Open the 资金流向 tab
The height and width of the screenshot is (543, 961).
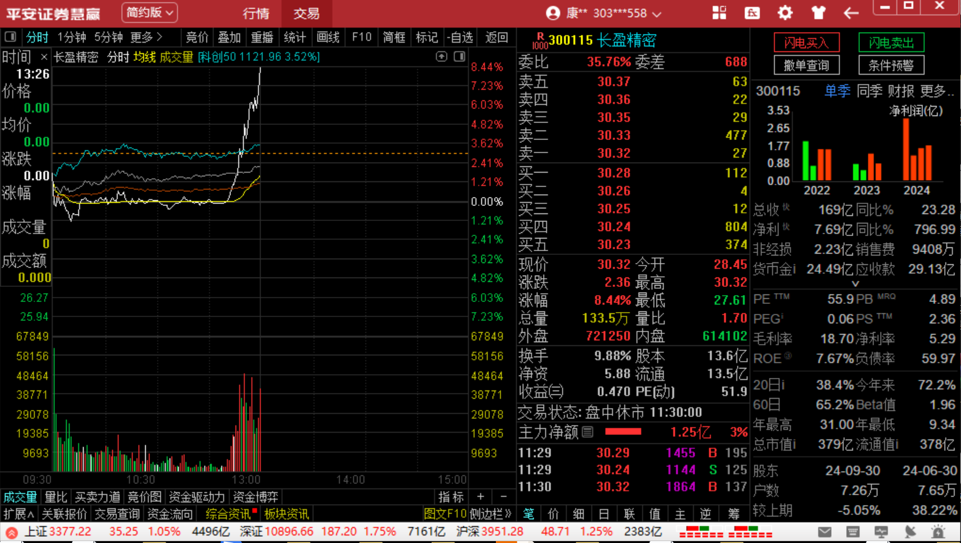169,514
